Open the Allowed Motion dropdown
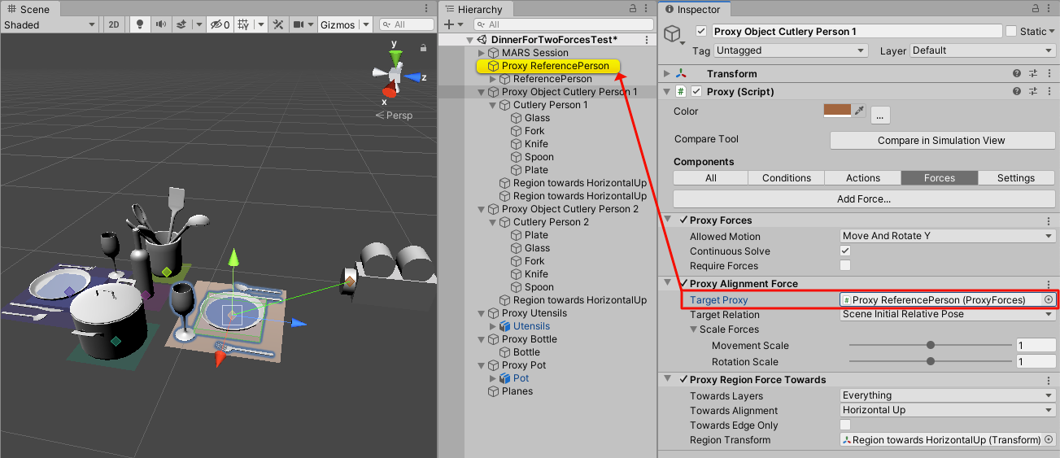This screenshot has height=458, width=1060. [x=947, y=237]
